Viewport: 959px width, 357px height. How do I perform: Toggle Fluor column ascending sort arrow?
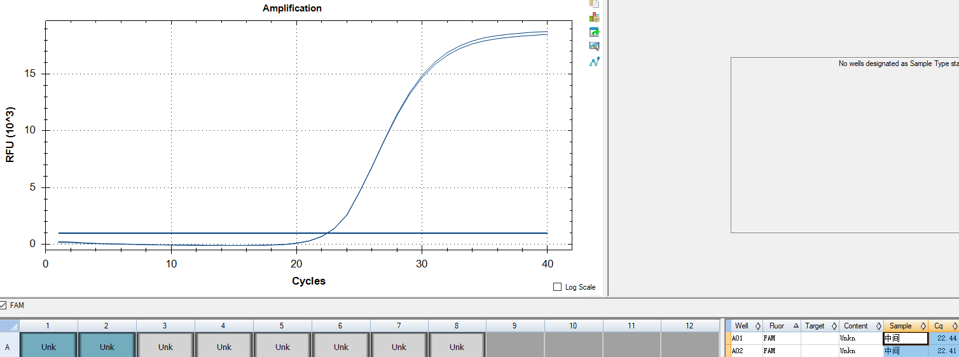click(796, 326)
